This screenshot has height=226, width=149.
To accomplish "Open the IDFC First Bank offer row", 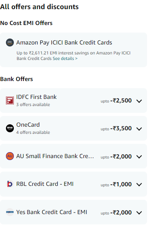I will point(74,100).
